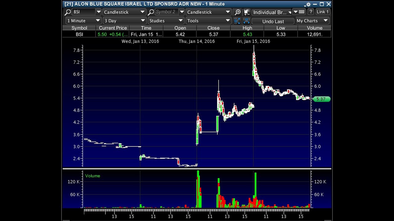
Task: Click the 5.42 open value cell
Action: pyautogui.click(x=180, y=34)
